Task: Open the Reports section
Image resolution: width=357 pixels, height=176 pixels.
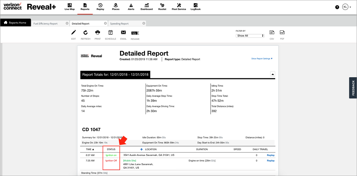Action: click(x=85, y=7)
